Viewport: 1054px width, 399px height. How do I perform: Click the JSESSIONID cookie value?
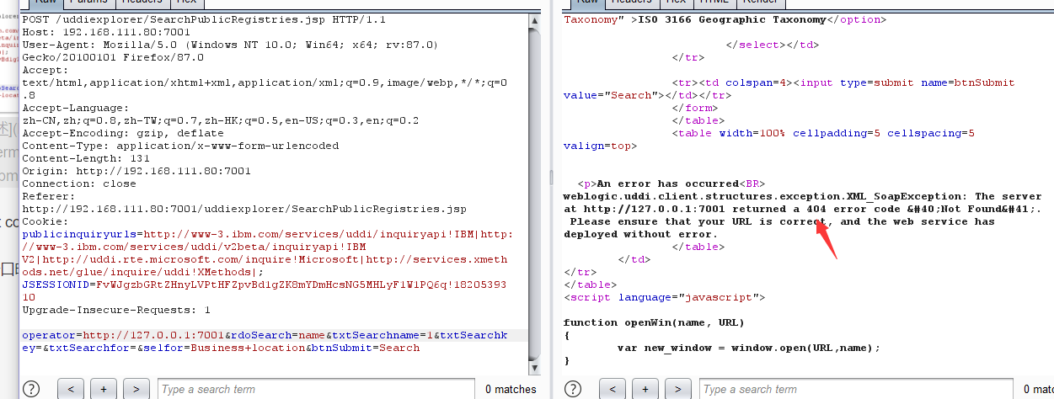(265, 290)
